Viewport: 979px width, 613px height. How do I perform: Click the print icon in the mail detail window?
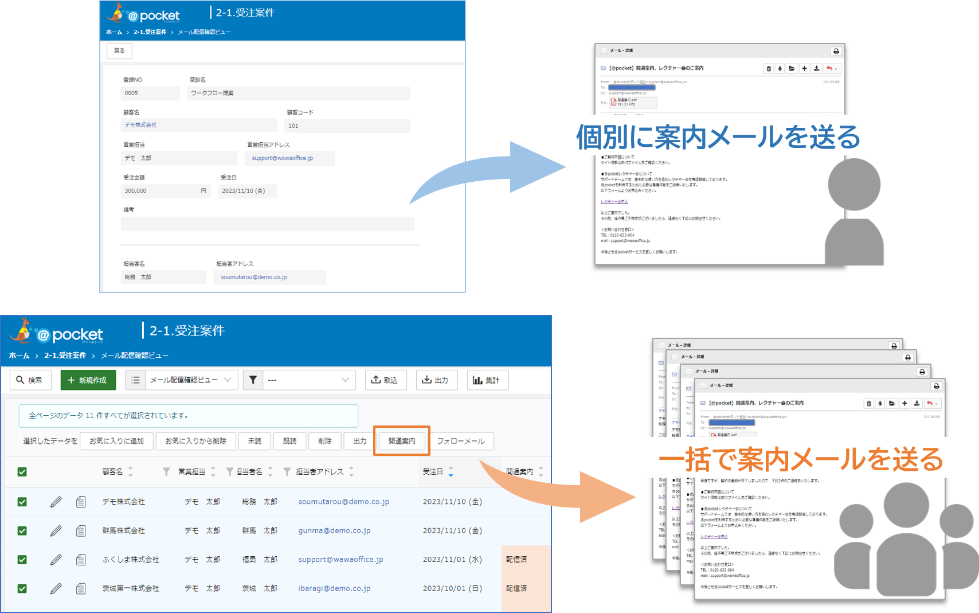coord(836,51)
